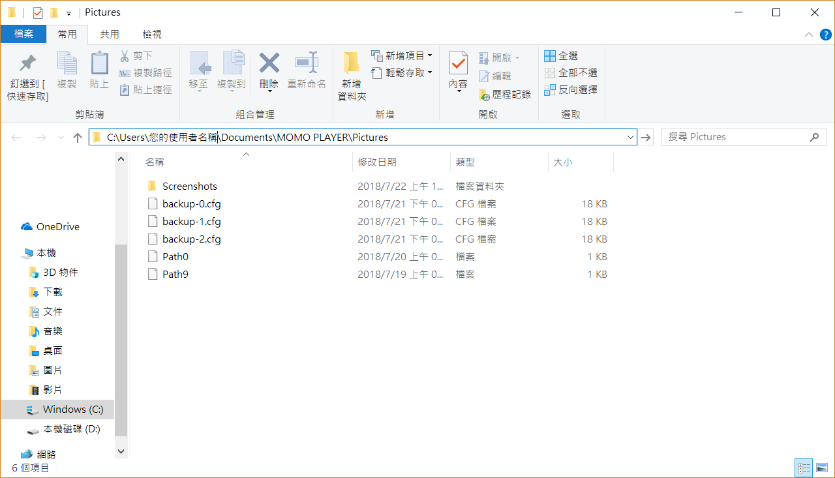Open the Open (開啟) dropdown
The image size is (835, 478).
coord(499,58)
